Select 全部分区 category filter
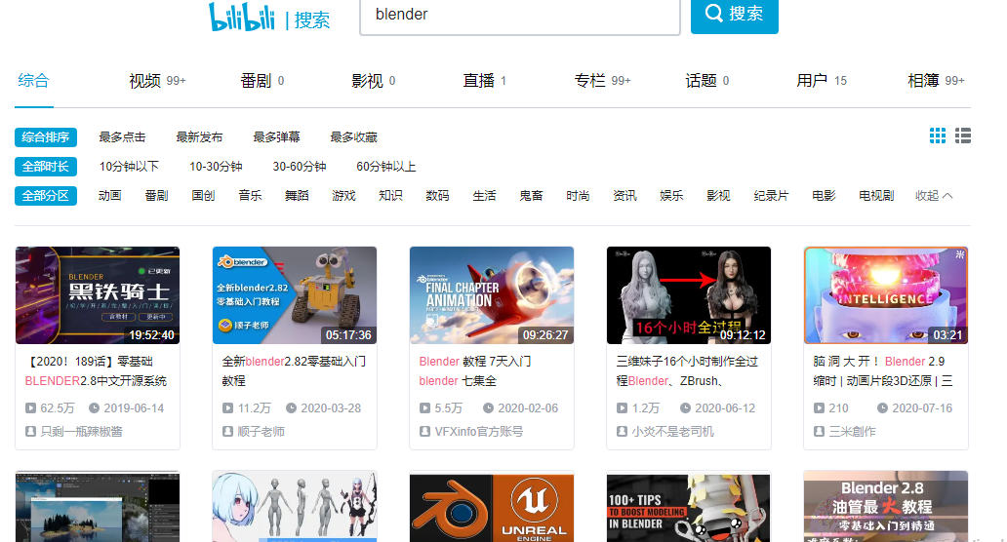 tap(46, 196)
